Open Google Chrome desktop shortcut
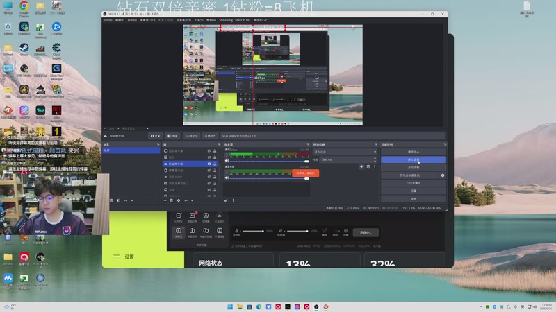556x312 pixels. 24,8
